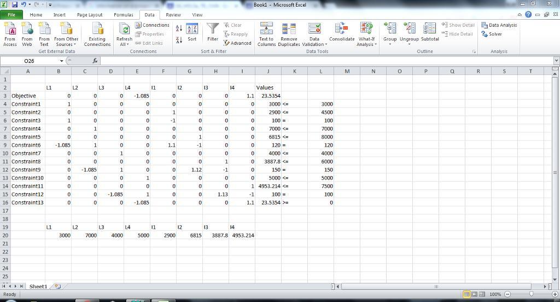Switch to the Formulas tab
The height and width of the screenshot is (302, 560).
point(123,15)
